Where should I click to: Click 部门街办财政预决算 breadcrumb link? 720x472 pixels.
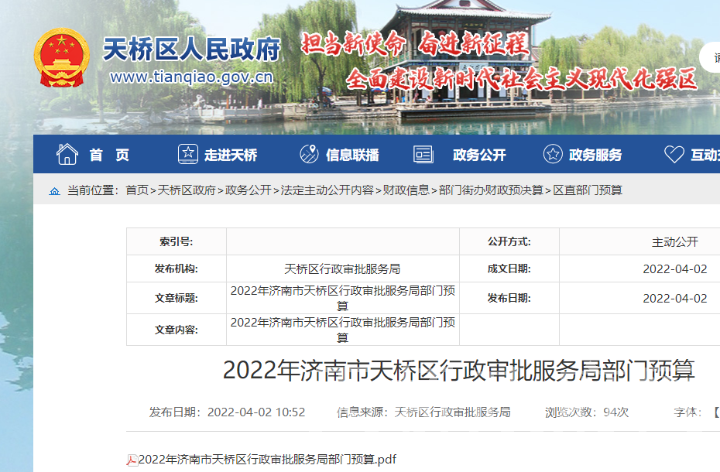(x=491, y=190)
